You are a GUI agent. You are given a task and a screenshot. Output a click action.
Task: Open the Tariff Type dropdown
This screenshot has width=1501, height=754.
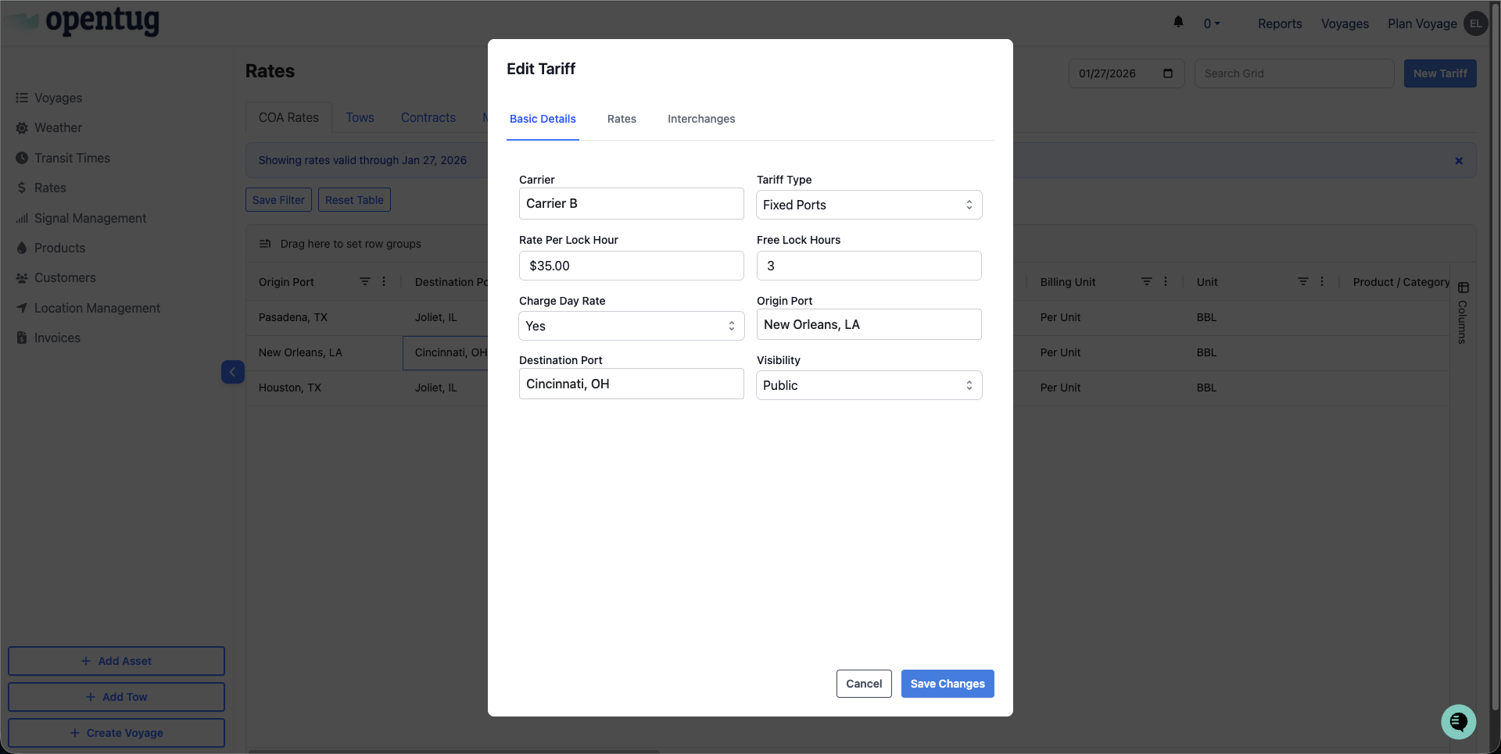point(869,205)
